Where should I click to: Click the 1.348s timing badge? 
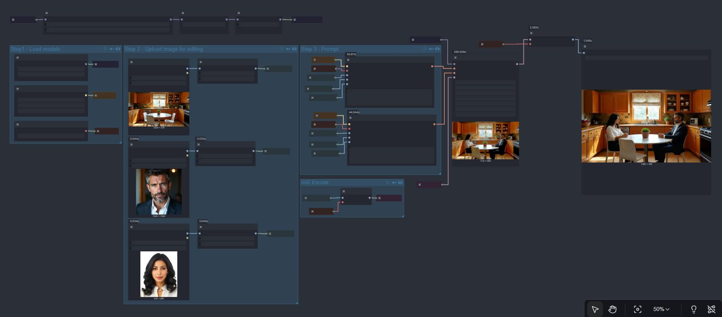pos(587,40)
